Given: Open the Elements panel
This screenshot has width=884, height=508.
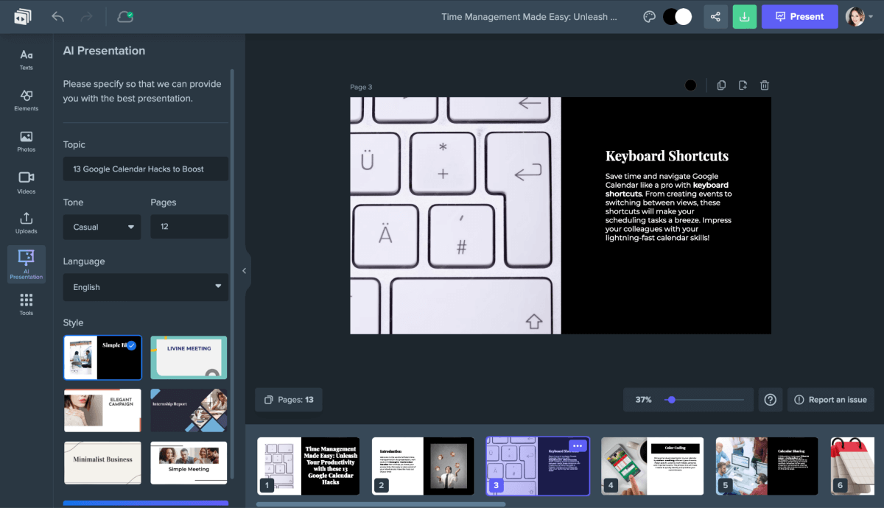Looking at the screenshot, I should [x=27, y=101].
